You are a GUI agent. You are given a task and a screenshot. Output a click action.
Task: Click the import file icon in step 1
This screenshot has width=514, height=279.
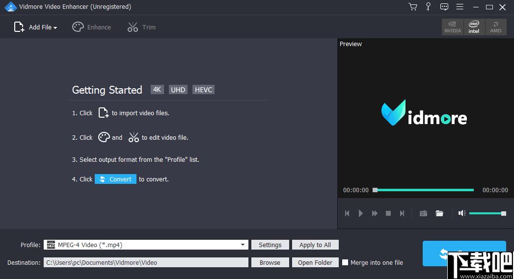[103, 113]
